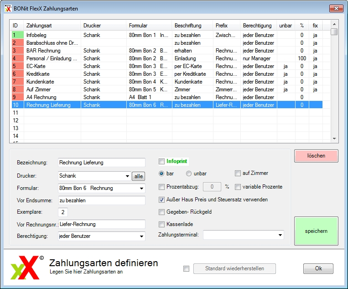
Task: Tick the Kassenlade checkbox
Action: click(x=161, y=224)
